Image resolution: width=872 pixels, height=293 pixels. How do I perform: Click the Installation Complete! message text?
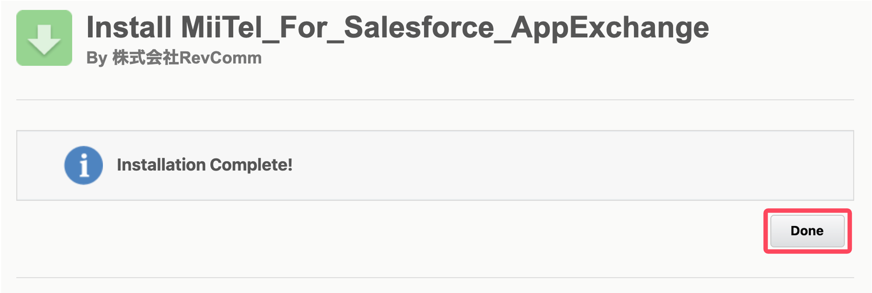pos(204,165)
